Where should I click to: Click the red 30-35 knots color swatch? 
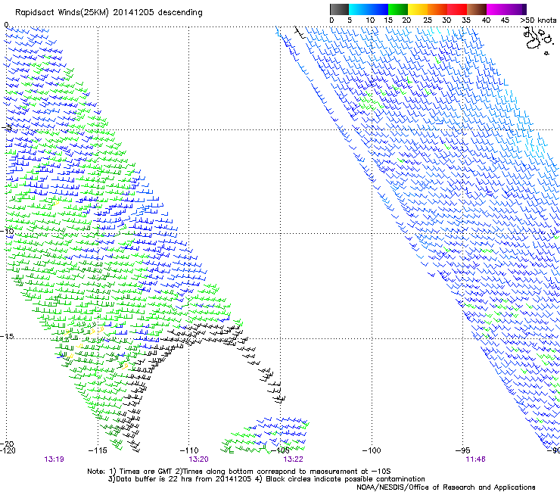click(x=457, y=9)
